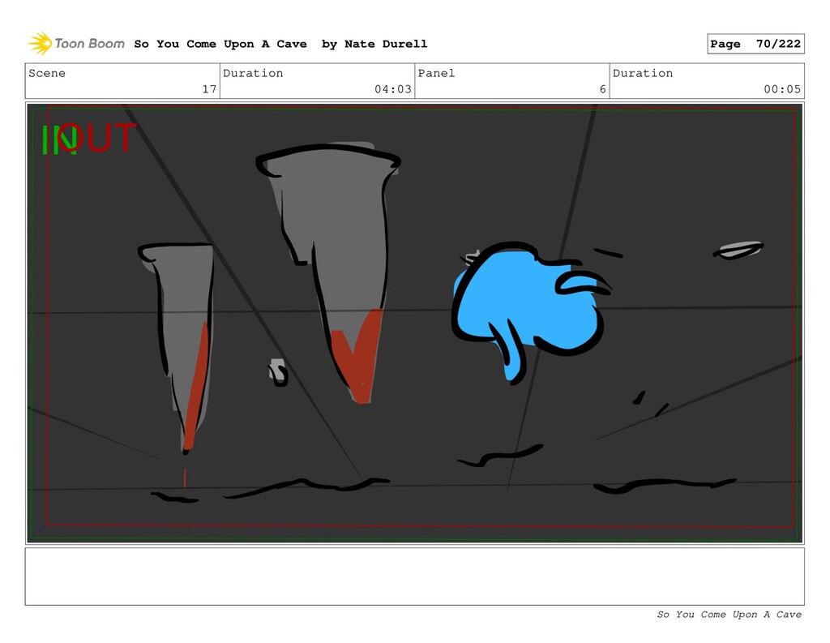Click the empty notes box below the panel
The height and width of the screenshot is (643, 830).
[x=414, y=577]
